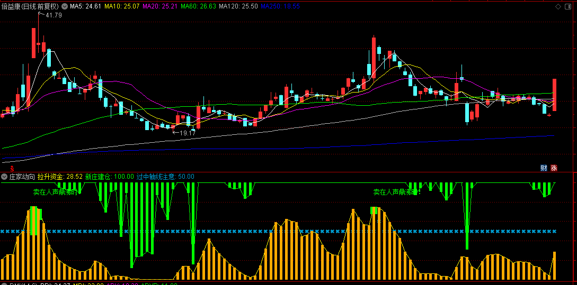Click the MA5: 24.61 label
The height and width of the screenshot is (285, 577).
86,6
